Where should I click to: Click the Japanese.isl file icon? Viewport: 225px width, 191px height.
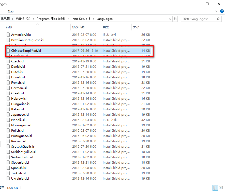[x=8, y=114]
